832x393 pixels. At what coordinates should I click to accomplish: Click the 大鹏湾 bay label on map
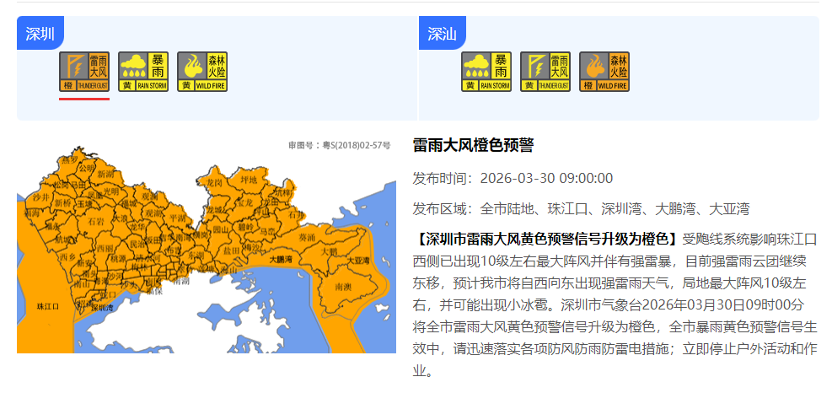pos(281,260)
